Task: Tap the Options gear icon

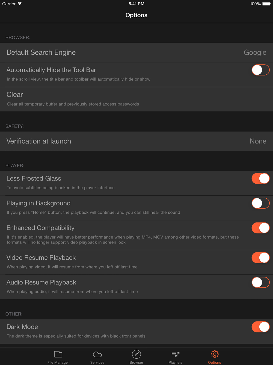Action: pyautogui.click(x=215, y=354)
